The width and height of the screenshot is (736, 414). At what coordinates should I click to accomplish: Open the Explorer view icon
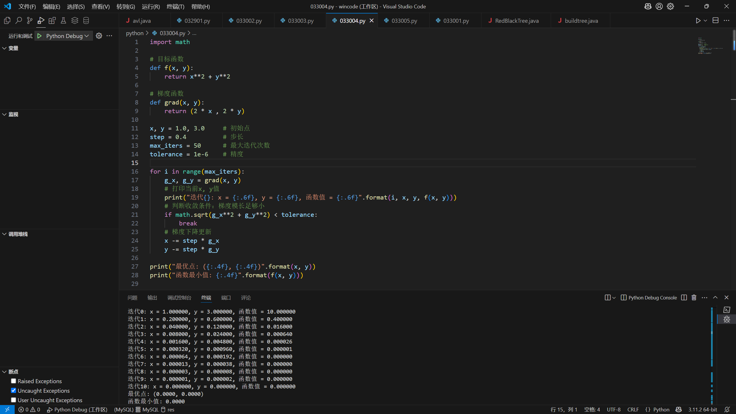click(x=7, y=20)
